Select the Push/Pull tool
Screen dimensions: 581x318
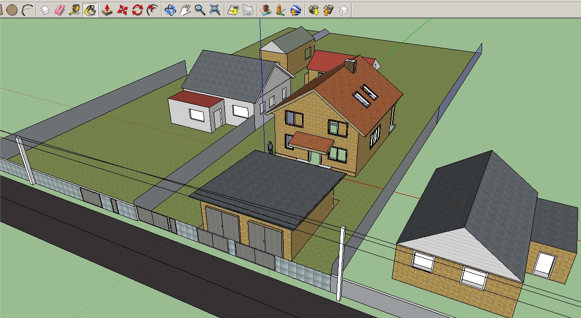(107, 10)
